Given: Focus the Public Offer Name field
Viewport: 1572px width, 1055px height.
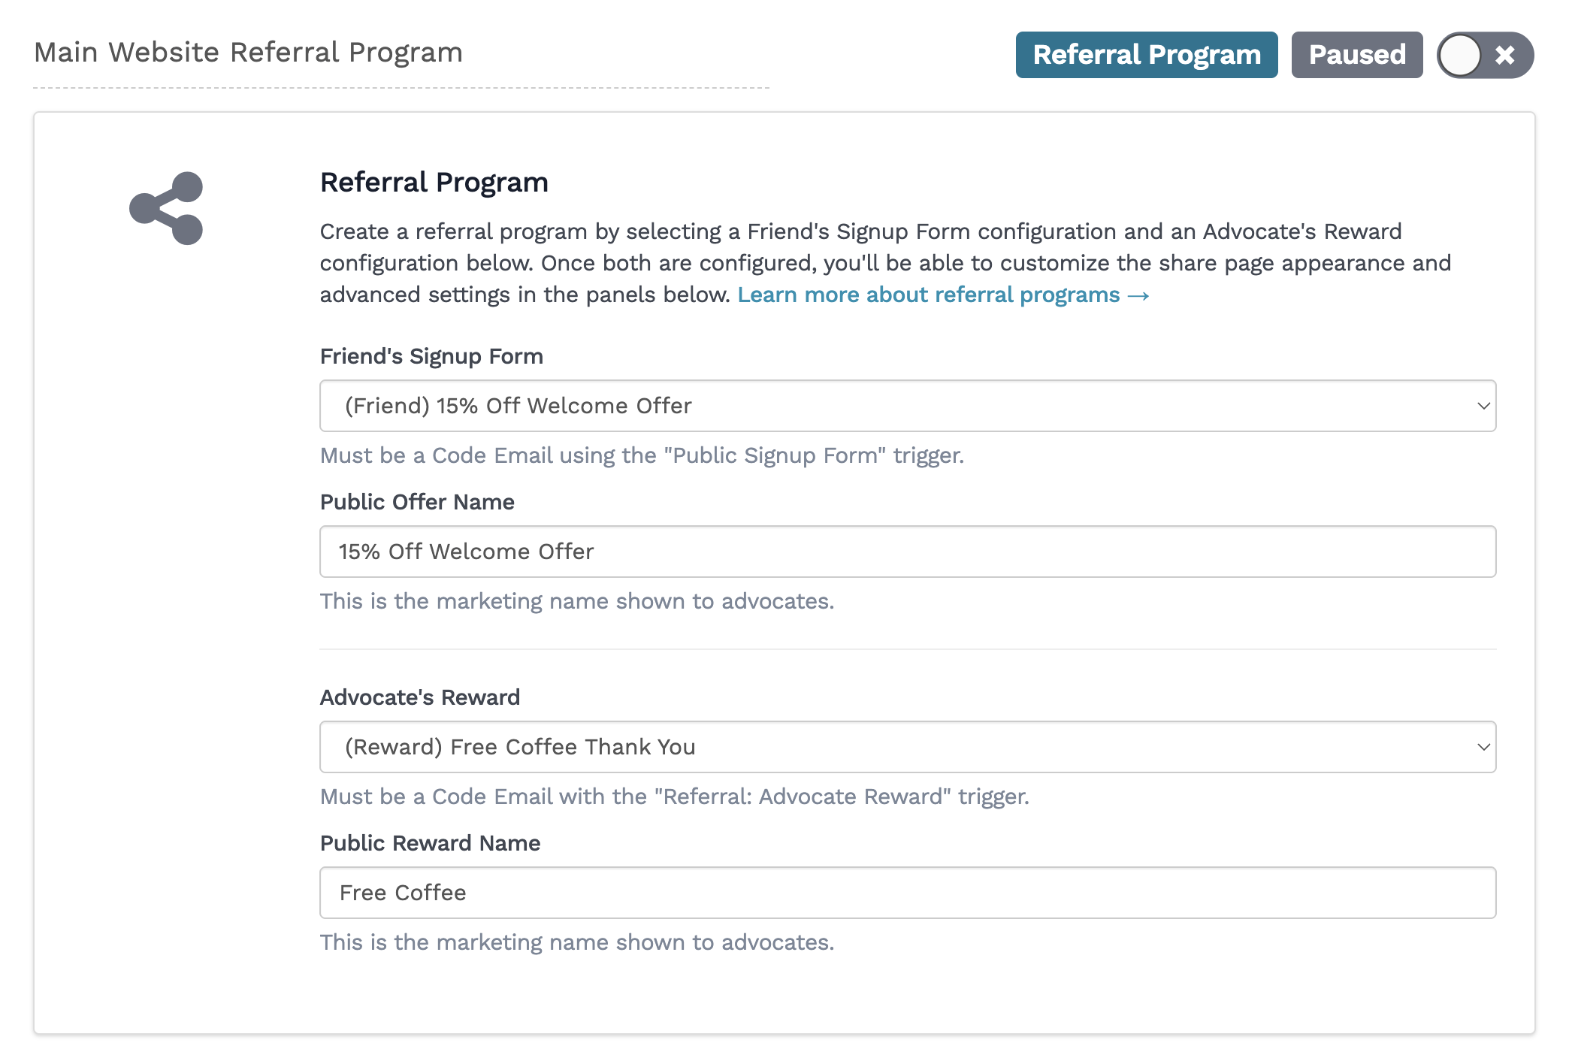Looking at the screenshot, I should 907,552.
